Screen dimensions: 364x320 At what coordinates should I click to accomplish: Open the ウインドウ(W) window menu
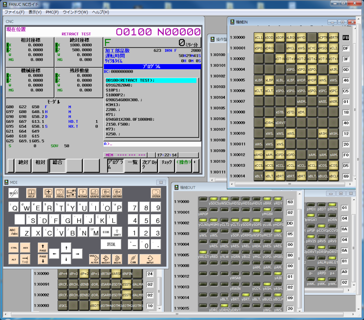pyautogui.click(x=75, y=12)
